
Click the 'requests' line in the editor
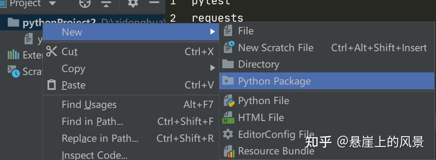coord(218,18)
